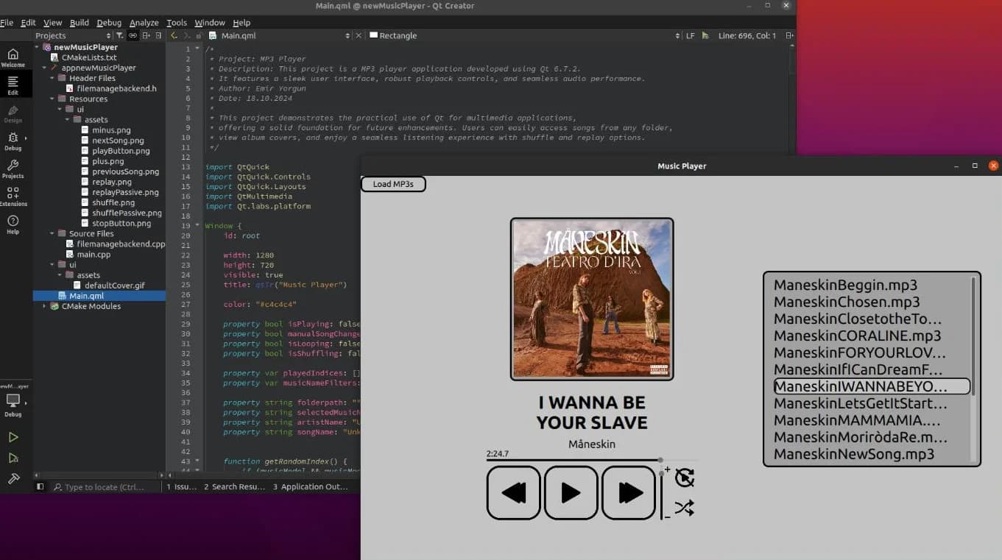
Task: Collapse the Resources folder
Action: point(52,99)
